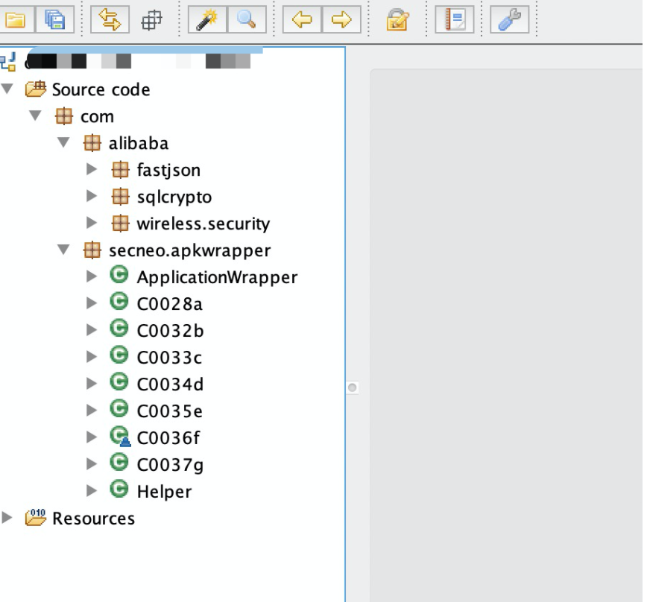Screen dimensions: 647x608
Task: Click the Source code folder icon
Action: [36, 89]
